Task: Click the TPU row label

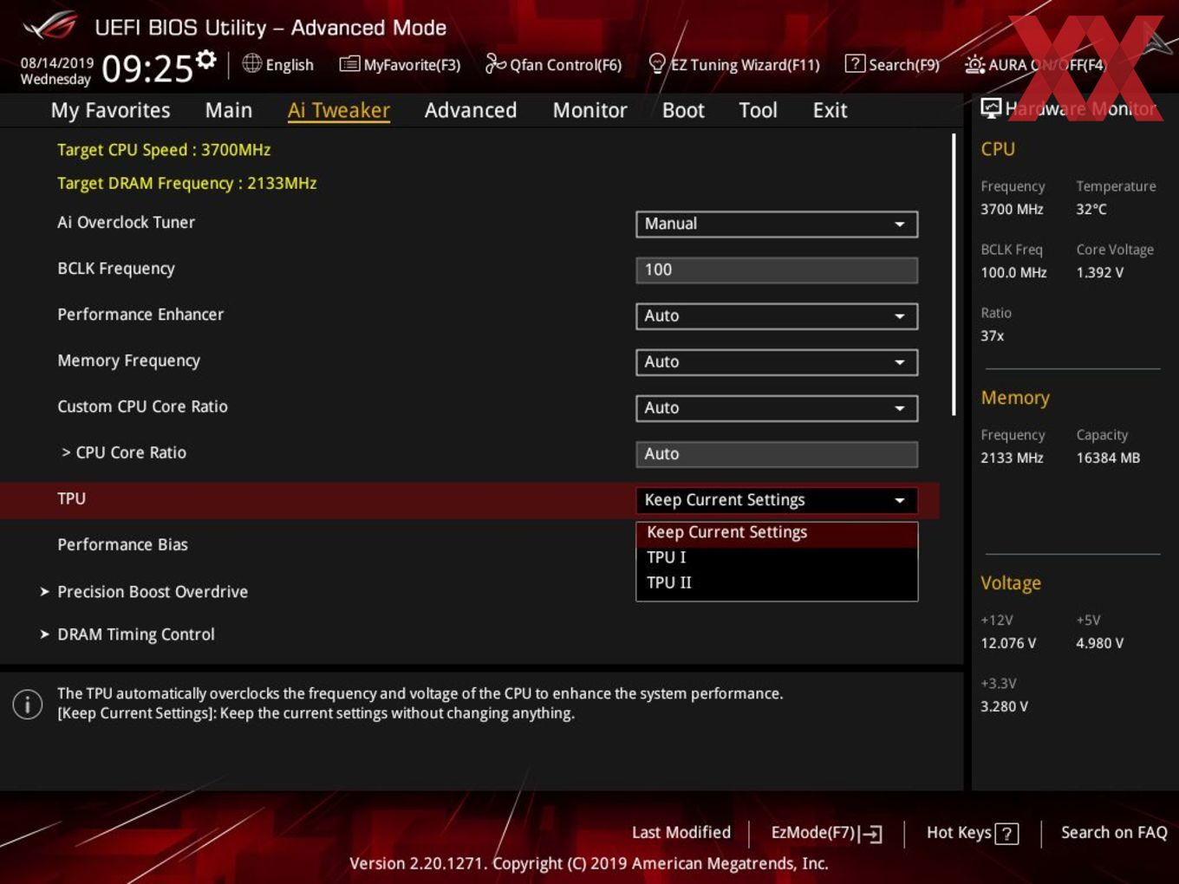Action: point(71,499)
